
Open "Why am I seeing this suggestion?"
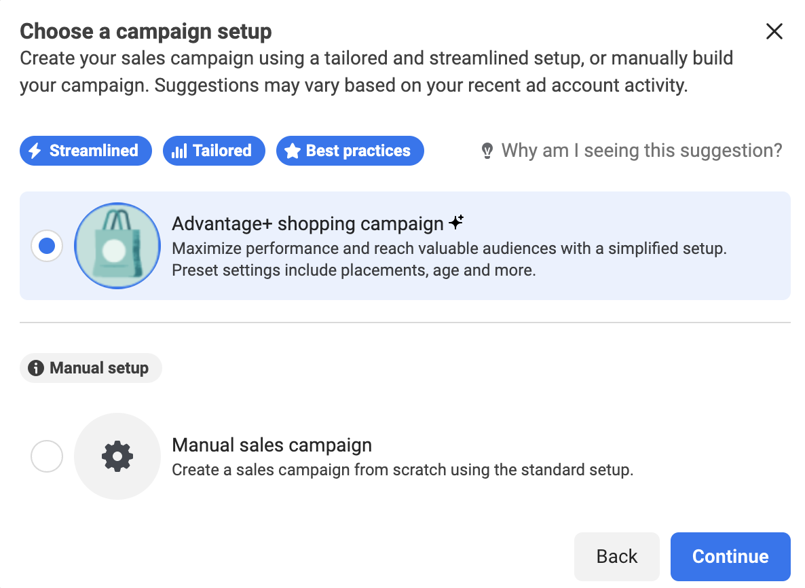coord(641,150)
